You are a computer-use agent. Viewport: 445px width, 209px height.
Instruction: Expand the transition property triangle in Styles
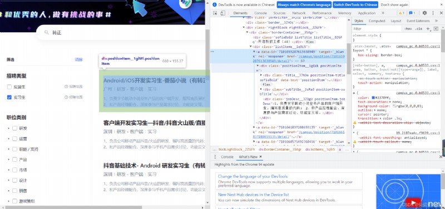380,119
